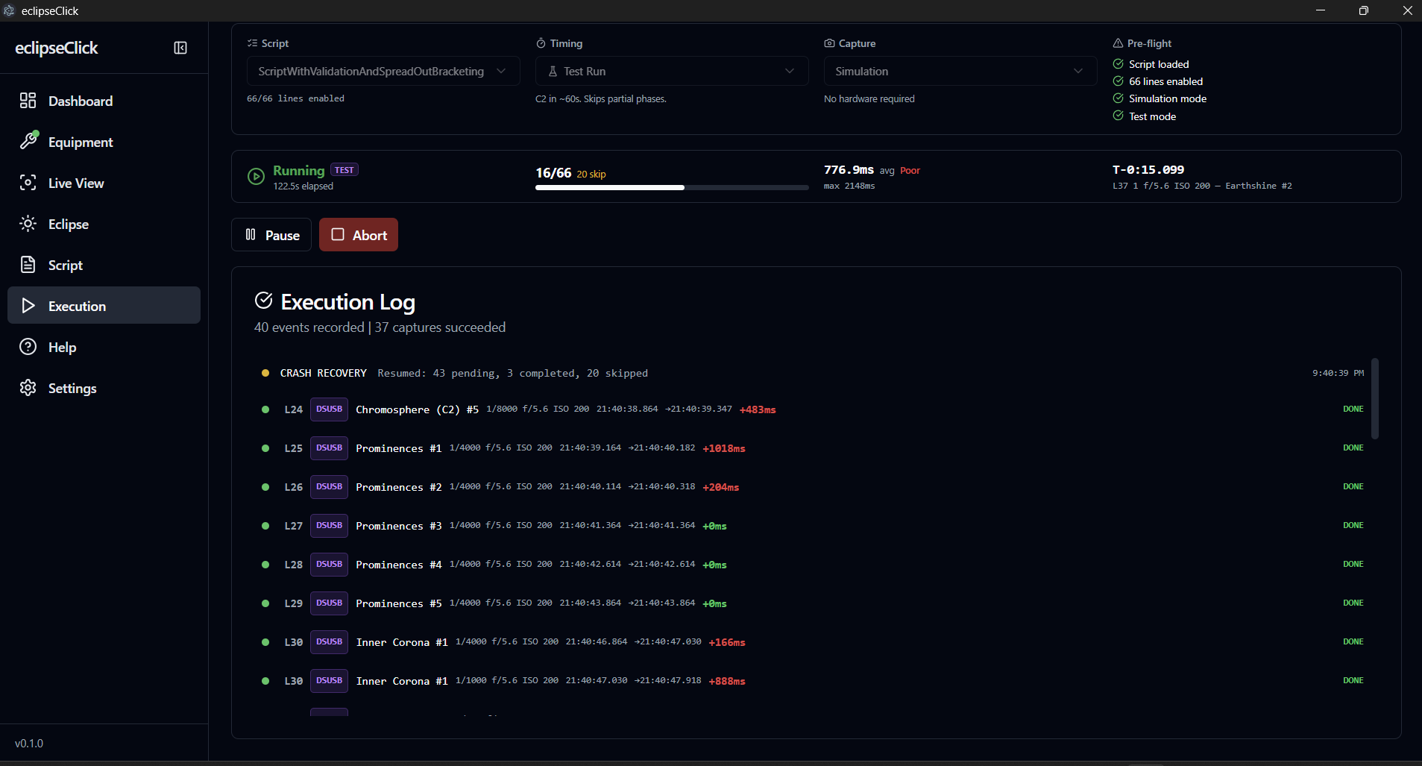Open the Eclipse section via sun icon

[28, 224]
